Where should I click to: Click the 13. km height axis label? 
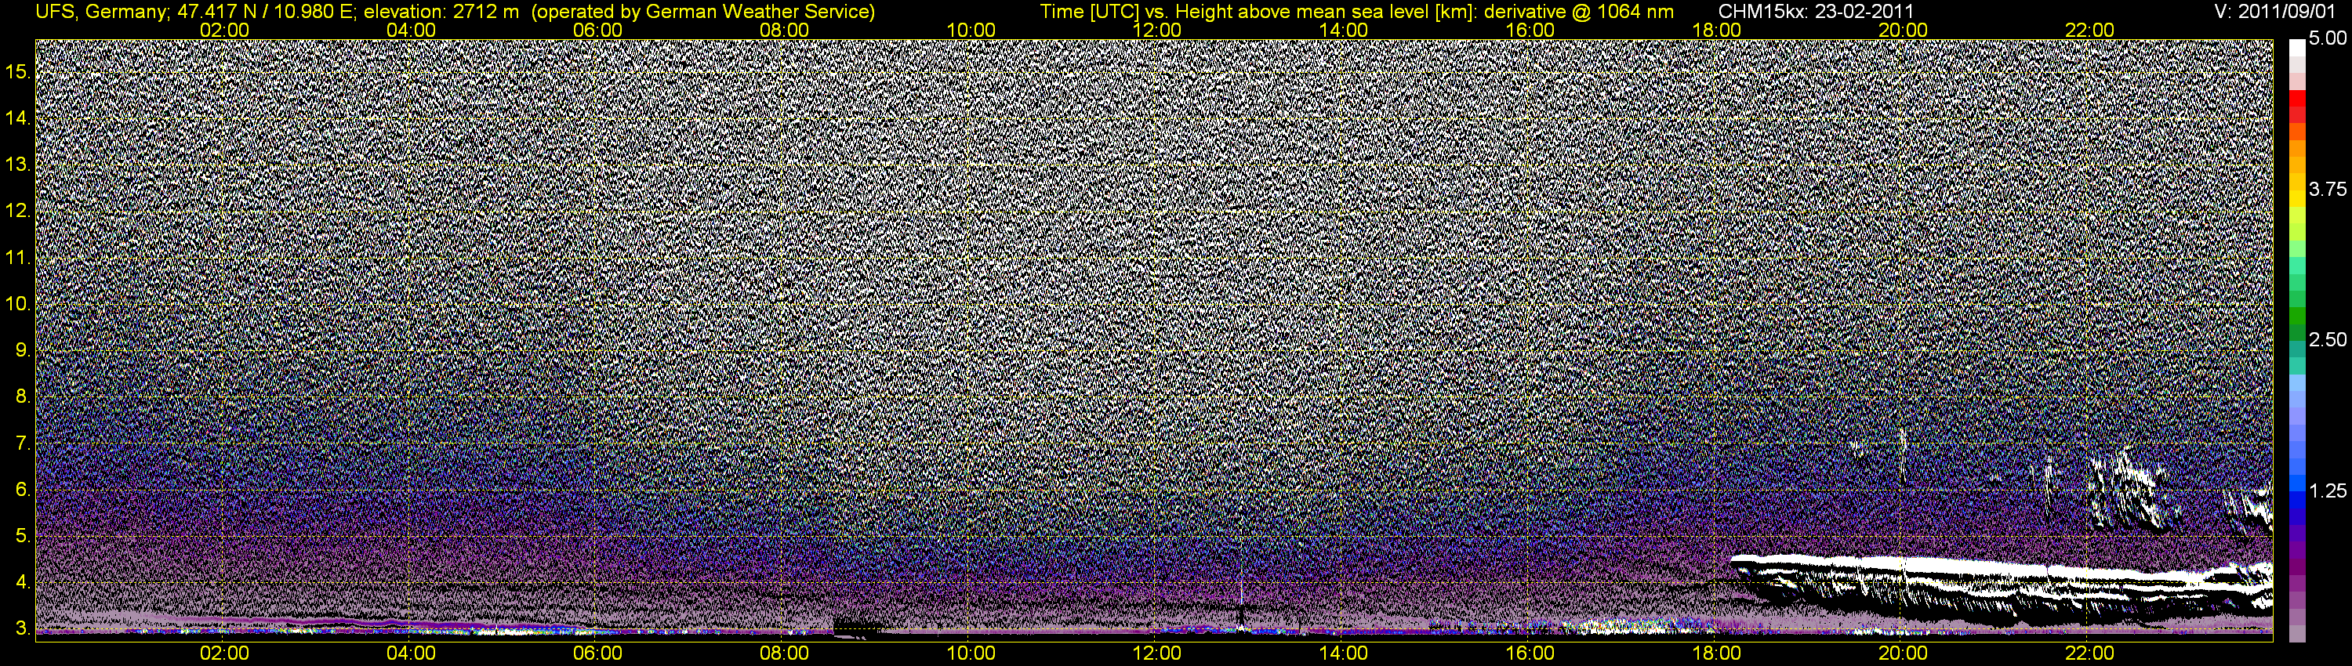18,165
